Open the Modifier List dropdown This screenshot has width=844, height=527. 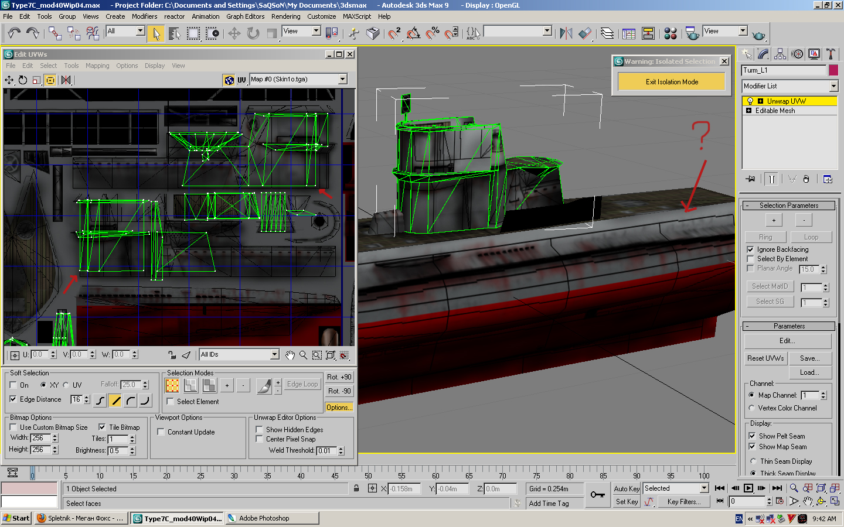click(833, 86)
